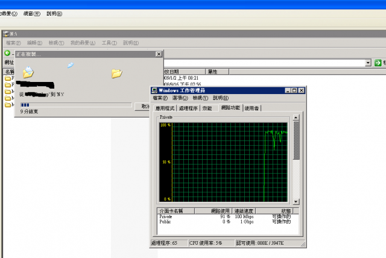Sort by 狀態 column header
This screenshot has height=258, width=386.
tap(274, 211)
